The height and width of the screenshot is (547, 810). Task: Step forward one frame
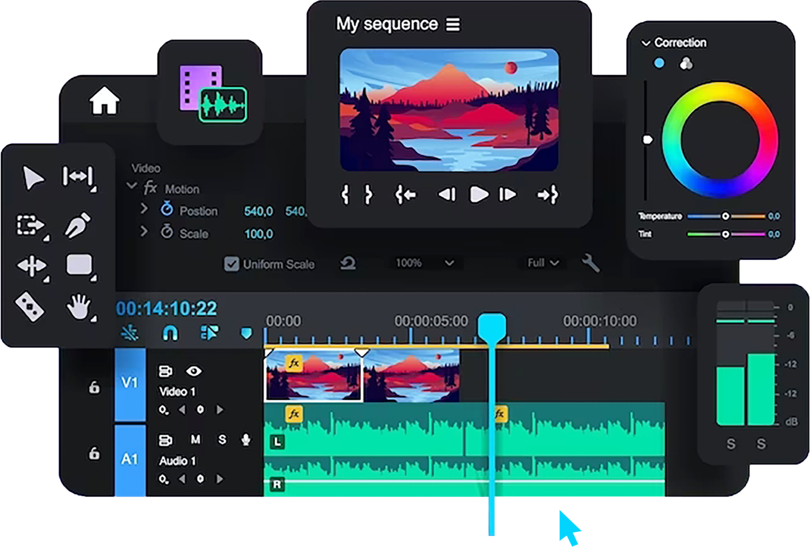(508, 195)
